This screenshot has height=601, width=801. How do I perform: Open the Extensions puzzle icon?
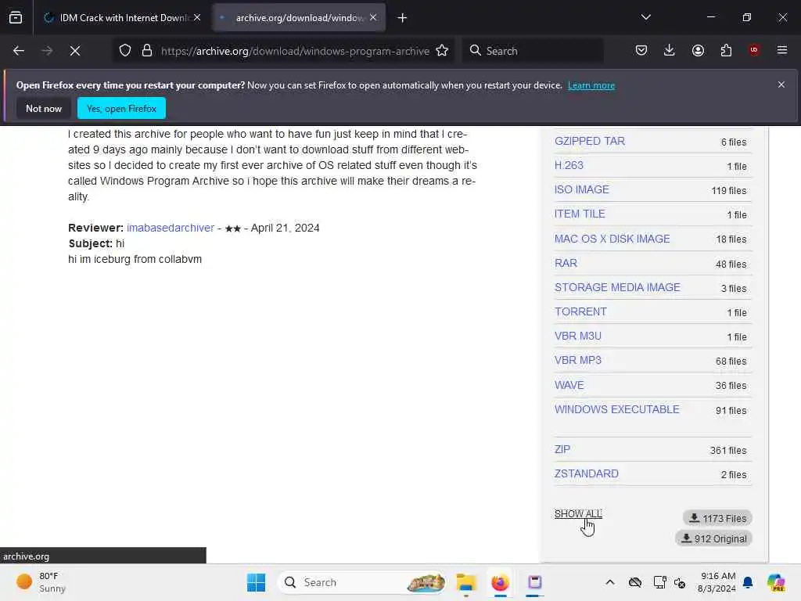[x=726, y=50]
